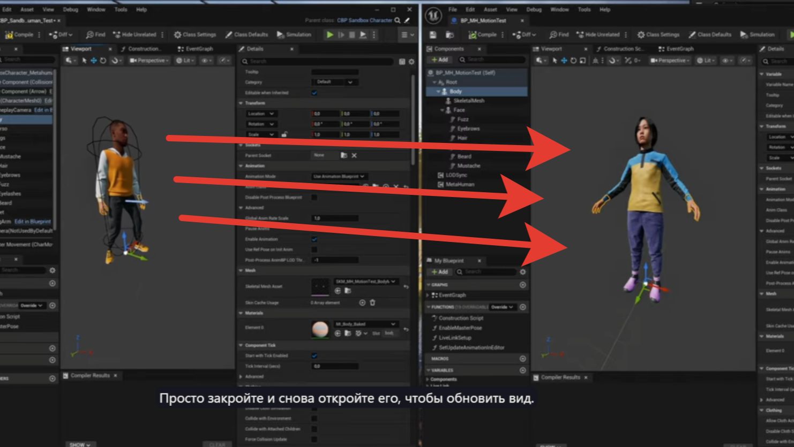Open the MI_Body_Baked material dropdown
794x447 pixels.
click(365, 324)
